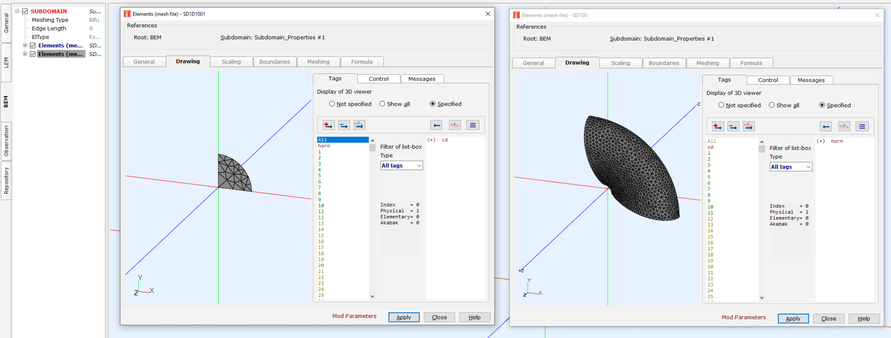This screenshot has height=338, width=891.
Task: Select 'horn' tag in SD1D1001 list
Action: [x=324, y=146]
